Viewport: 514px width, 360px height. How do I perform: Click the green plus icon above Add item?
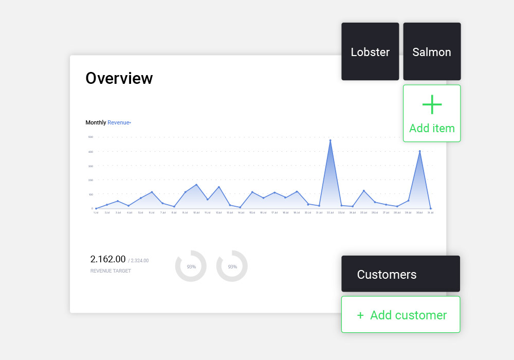pyautogui.click(x=432, y=104)
